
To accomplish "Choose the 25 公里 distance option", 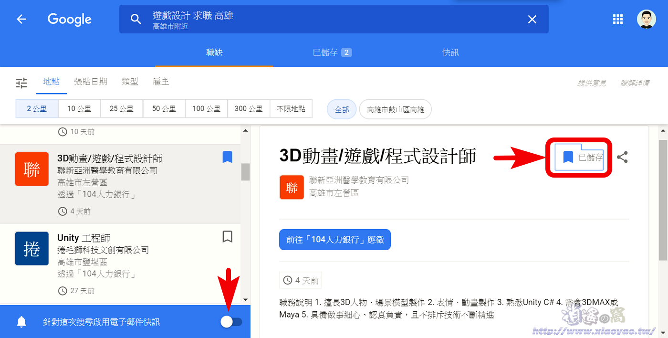I will click(x=122, y=109).
